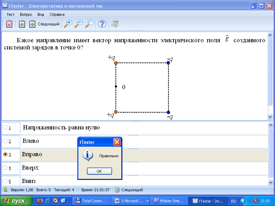Open the Тест menu
The width and height of the screenshot is (275, 206).
pos(11,14)
